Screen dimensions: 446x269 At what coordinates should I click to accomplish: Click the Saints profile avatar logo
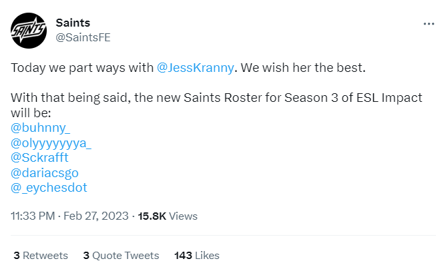coord(28,30)
